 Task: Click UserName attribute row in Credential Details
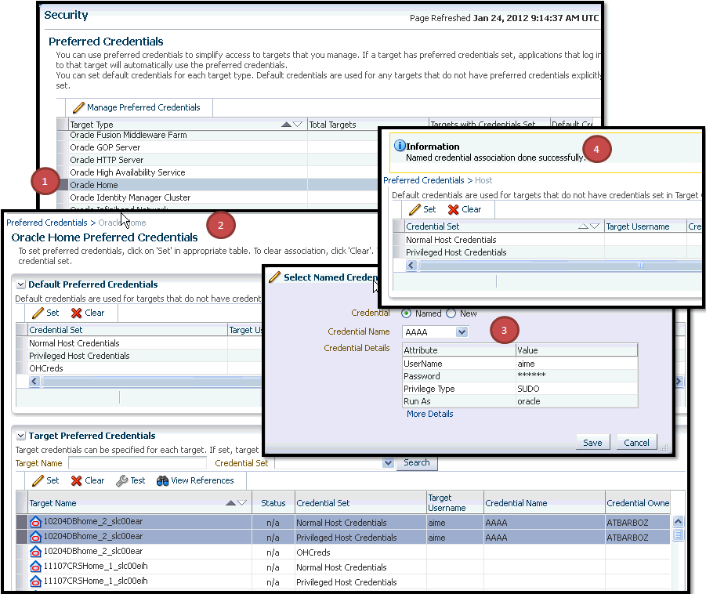(x=520, y=364)
